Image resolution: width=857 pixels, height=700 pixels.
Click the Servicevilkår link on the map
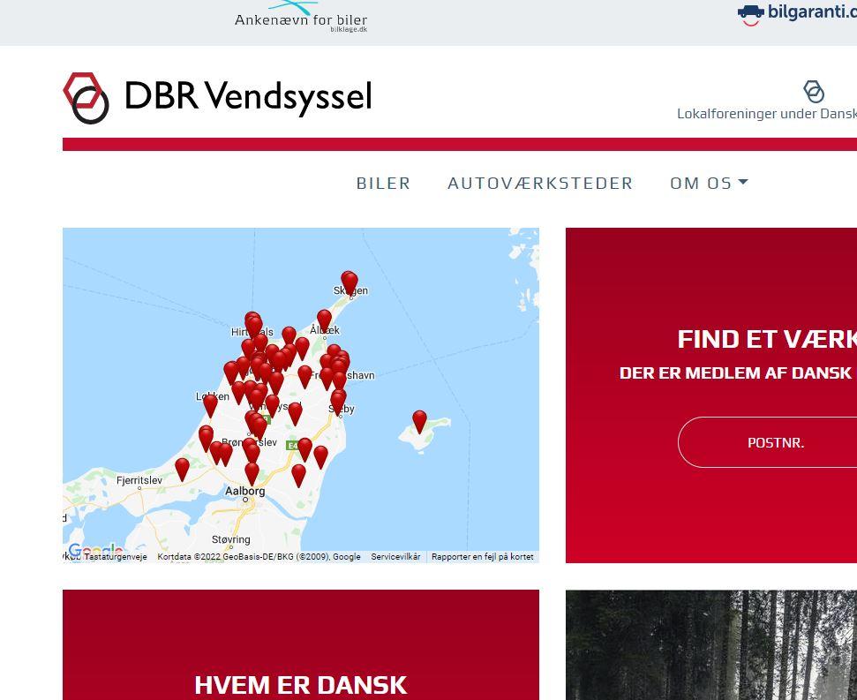pyautogui.click(x=395, y=557)
